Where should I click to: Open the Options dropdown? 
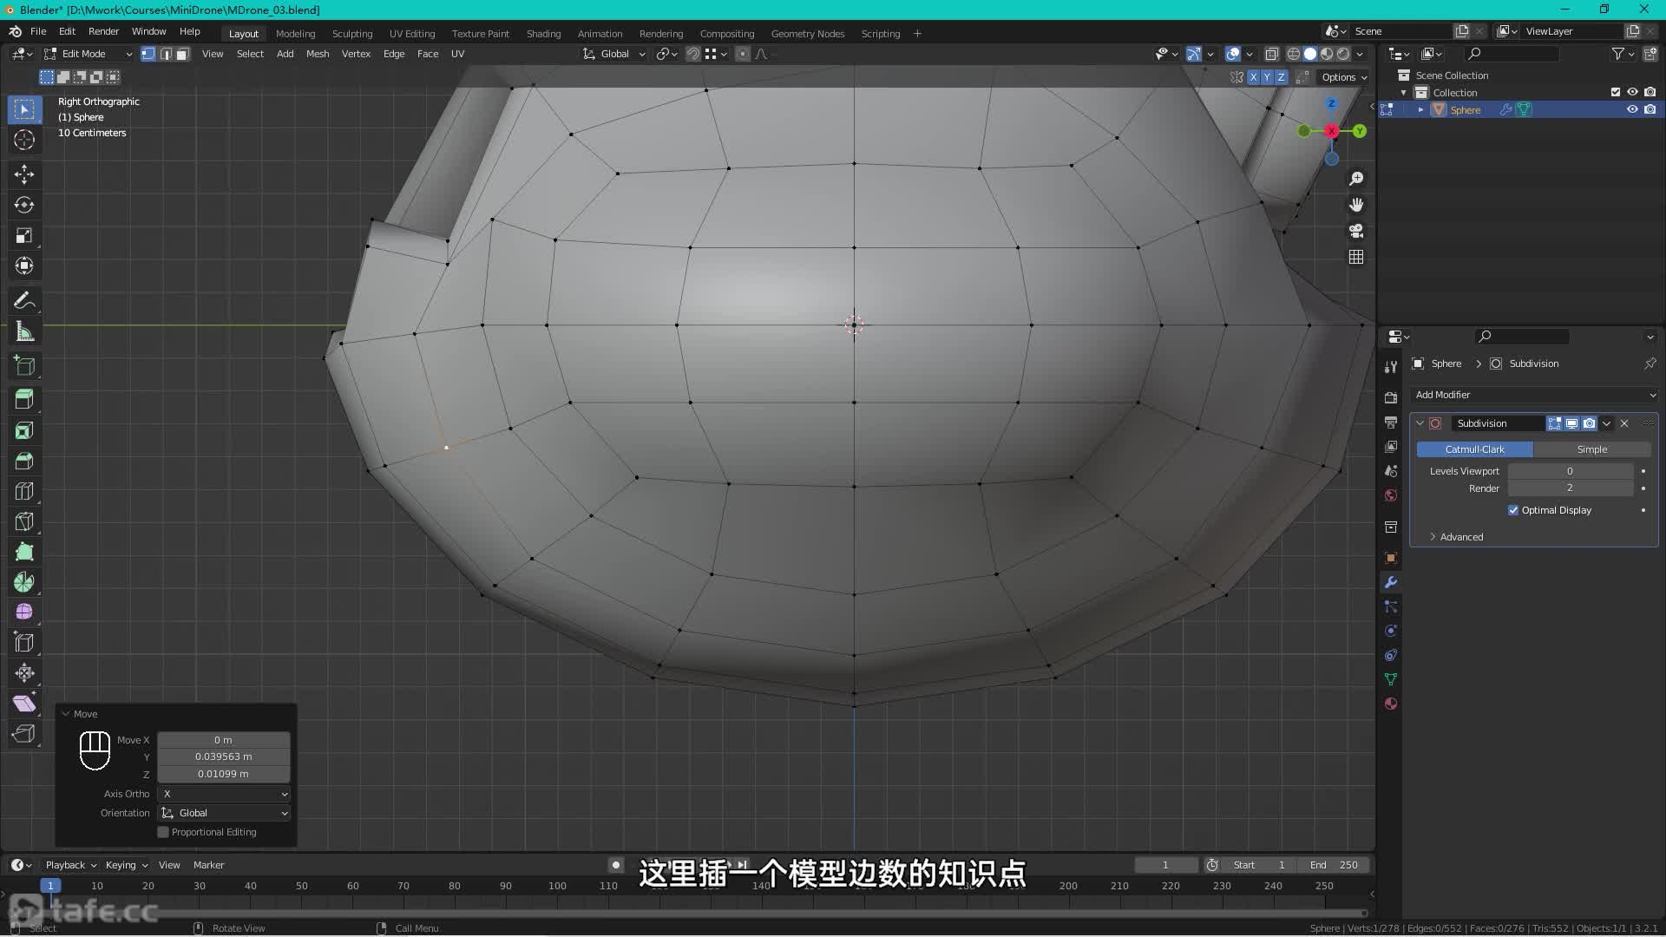click(x=1343, y=77)
